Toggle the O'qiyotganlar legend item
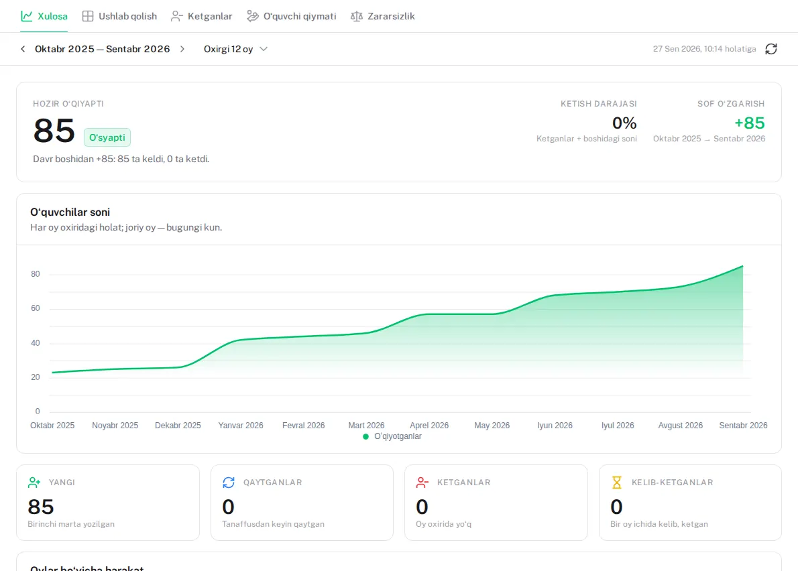The width and height of the screenshot is (798, 571). coord(392,436)
